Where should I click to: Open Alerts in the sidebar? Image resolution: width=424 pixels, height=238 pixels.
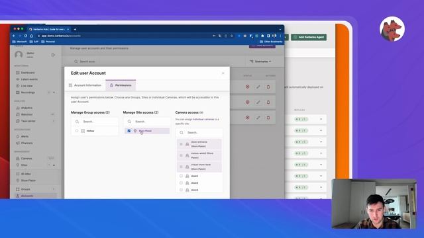point(25,137)
